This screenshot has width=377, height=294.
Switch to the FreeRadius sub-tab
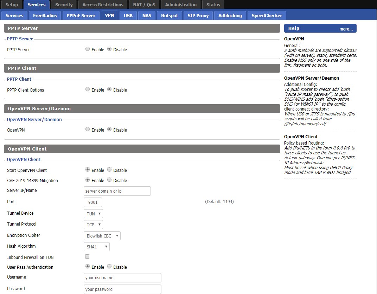pos(45,15)
